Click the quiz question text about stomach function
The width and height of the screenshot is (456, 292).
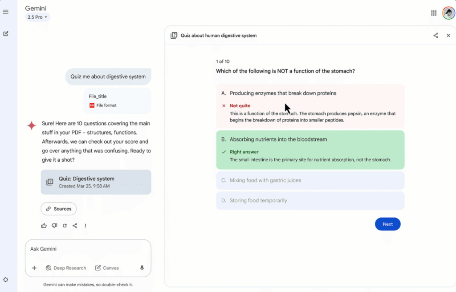click(285, 71)
